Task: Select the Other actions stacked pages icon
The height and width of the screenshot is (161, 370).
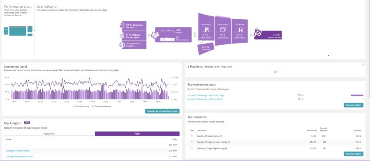Action: (x=223, y=29)
